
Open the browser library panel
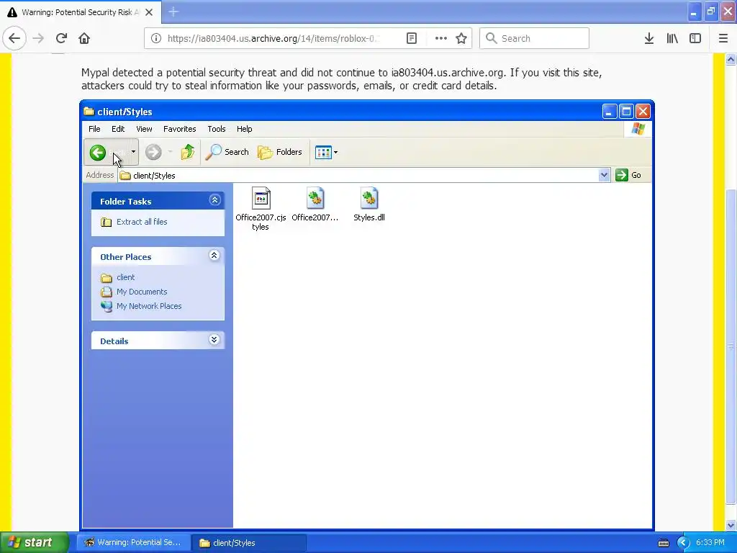(672, 38)
